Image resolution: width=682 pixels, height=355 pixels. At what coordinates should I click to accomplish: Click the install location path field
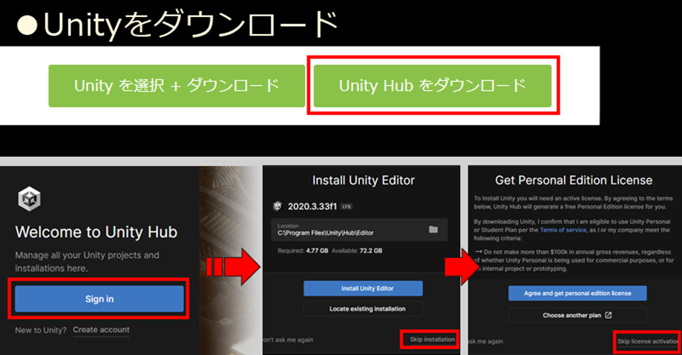tap(359, 230)
